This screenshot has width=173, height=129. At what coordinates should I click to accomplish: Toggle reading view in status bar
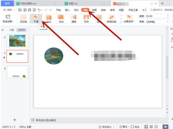pos(156,126)
